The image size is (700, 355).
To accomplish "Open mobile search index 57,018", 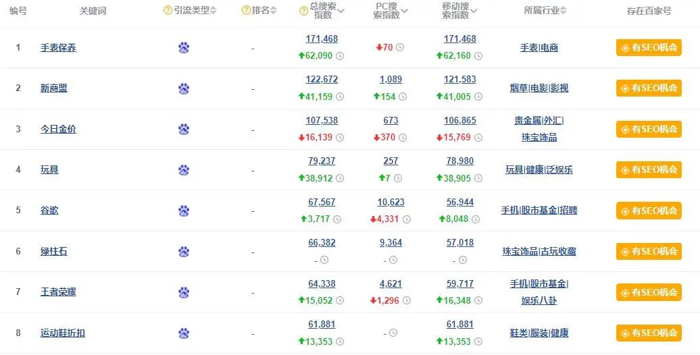I will tap(460, 243).
